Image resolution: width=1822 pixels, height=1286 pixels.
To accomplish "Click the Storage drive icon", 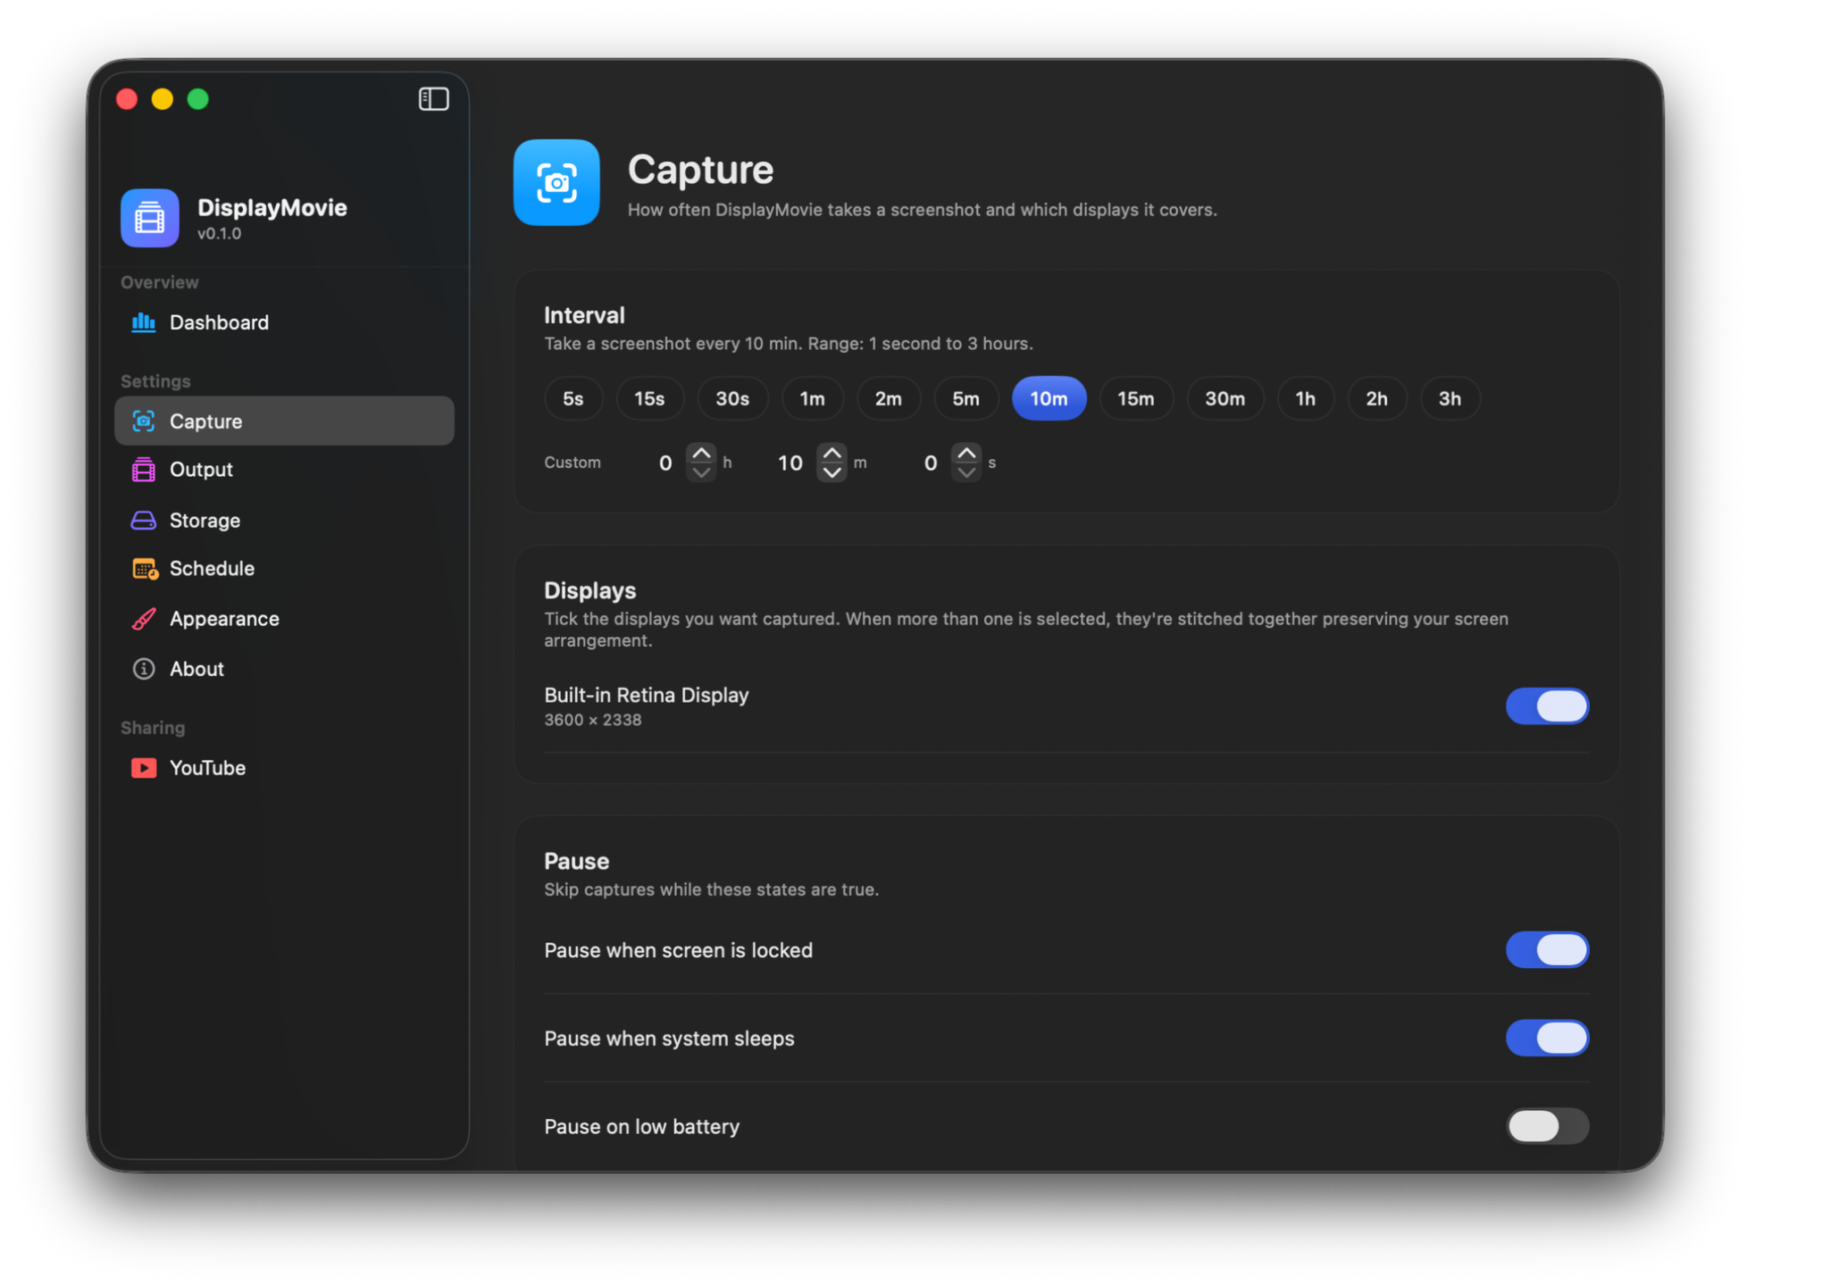I will pos(143,520).
